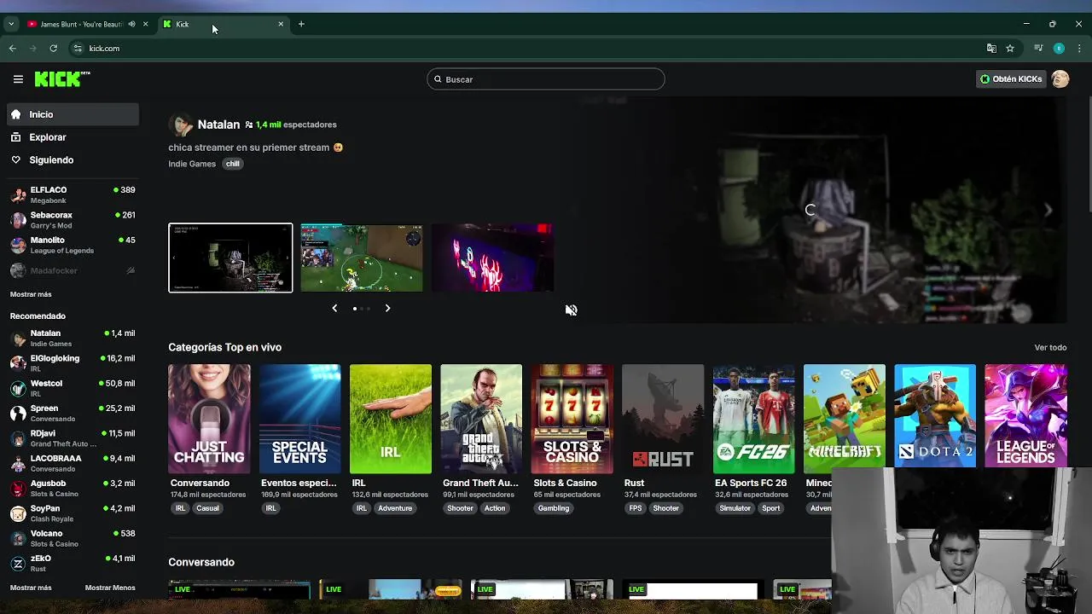The width and height of the screenshot is (1092, 614).
Task: Bookmark this page with star icon
Action: [1010, 49]
